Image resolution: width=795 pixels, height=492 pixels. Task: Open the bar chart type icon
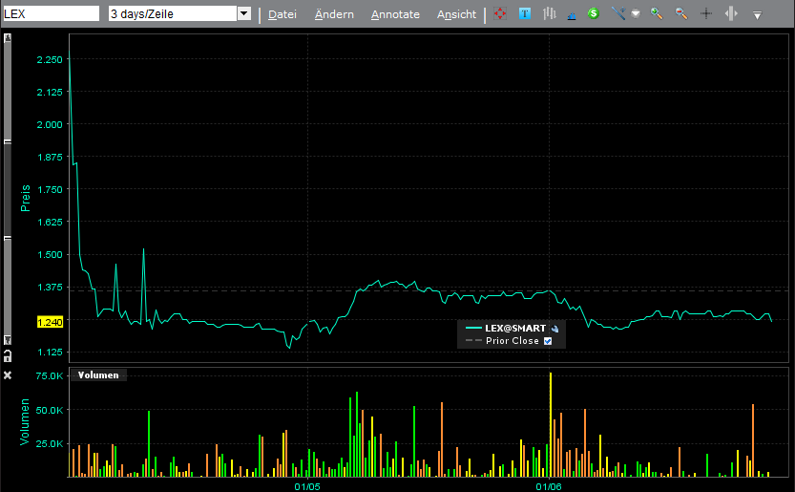pos(549,13)
